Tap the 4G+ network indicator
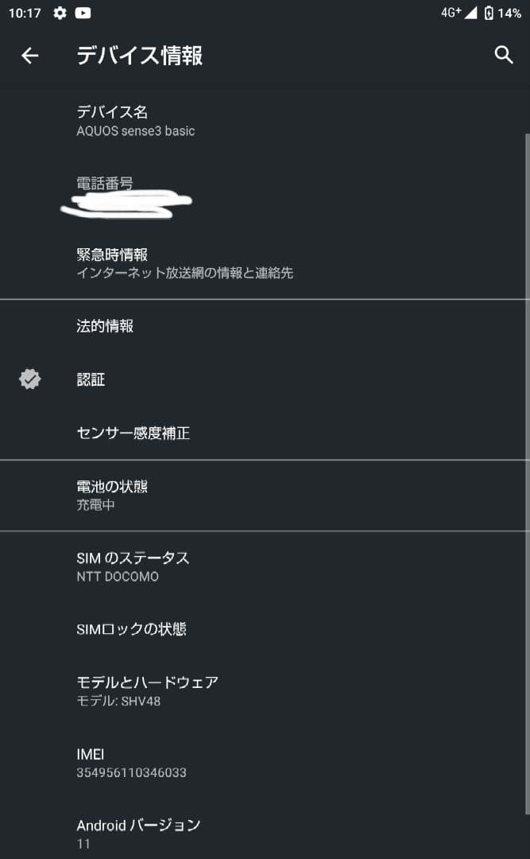This screenshot has width=530, height=859. point(451,12)
